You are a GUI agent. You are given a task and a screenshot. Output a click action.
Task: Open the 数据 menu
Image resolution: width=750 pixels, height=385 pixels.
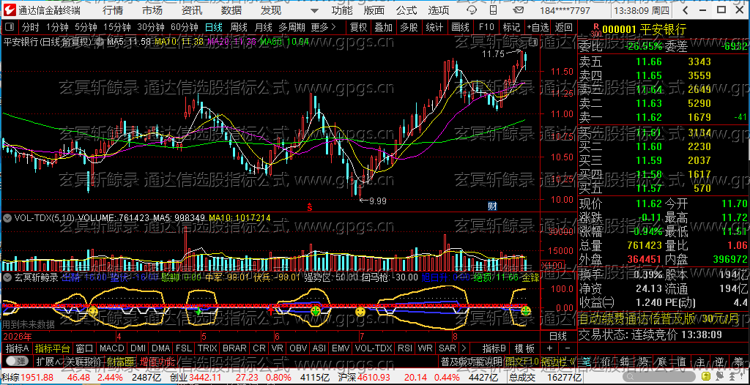click(231, 10)
